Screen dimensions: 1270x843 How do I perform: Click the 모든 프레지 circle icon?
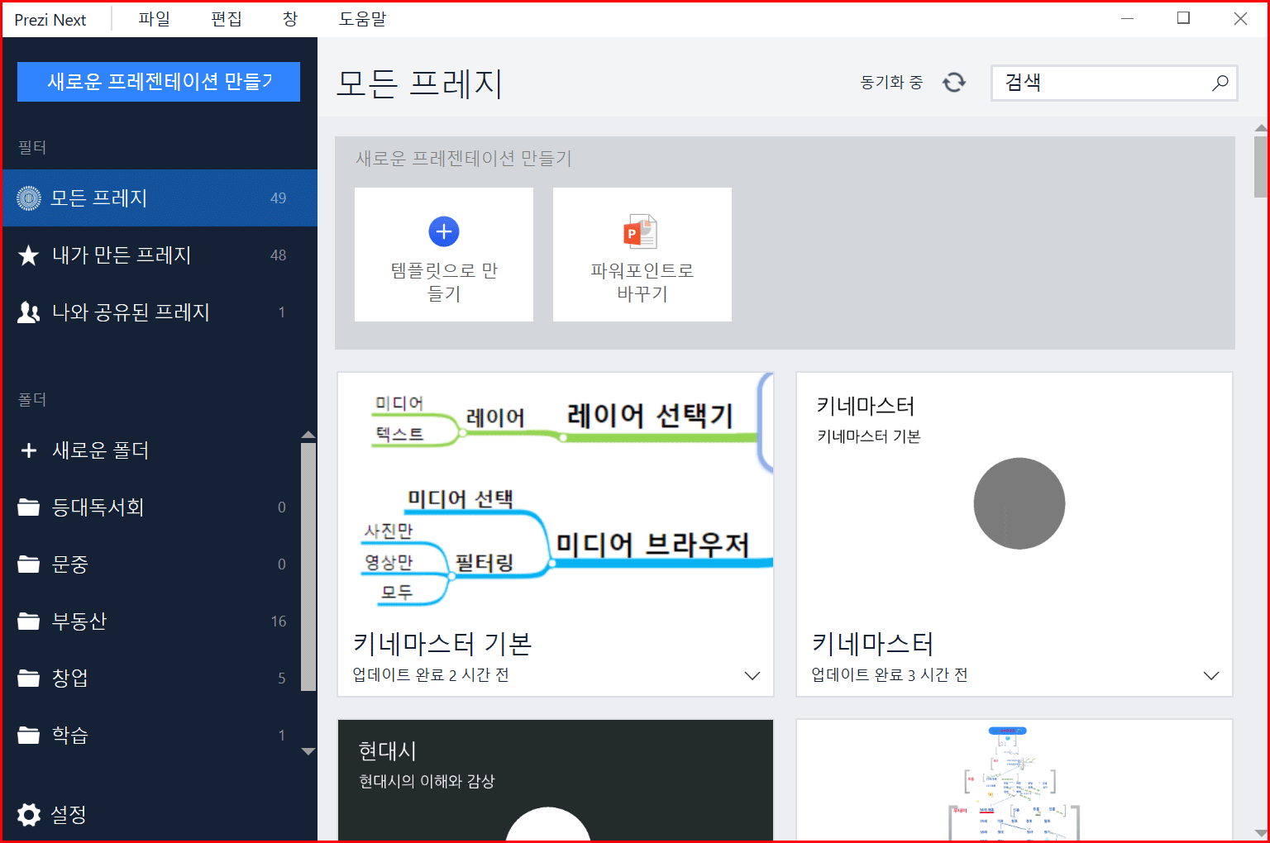click(29, 198)
